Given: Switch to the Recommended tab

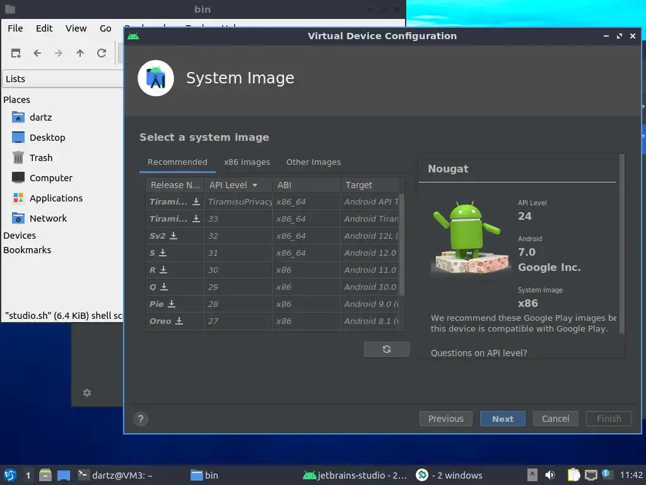Looking at the screenshot, I should (x=177, y=162).
